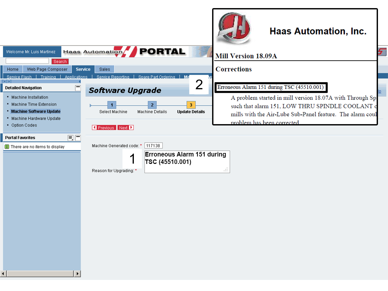
Task: Click into the Reason for Upgrading text area
Action: tap(187, 162)
